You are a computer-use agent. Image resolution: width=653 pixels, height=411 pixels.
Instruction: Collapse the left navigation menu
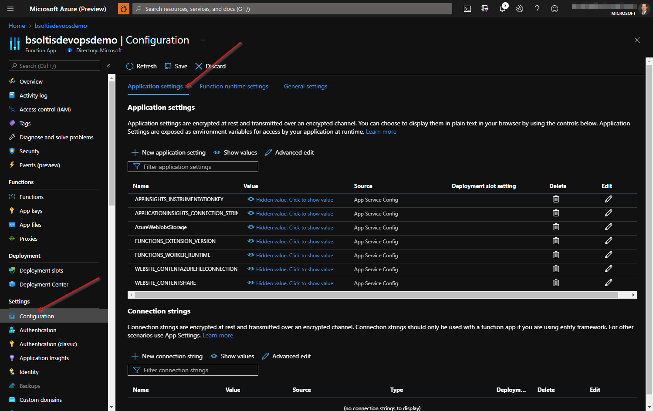pos(108,66)
